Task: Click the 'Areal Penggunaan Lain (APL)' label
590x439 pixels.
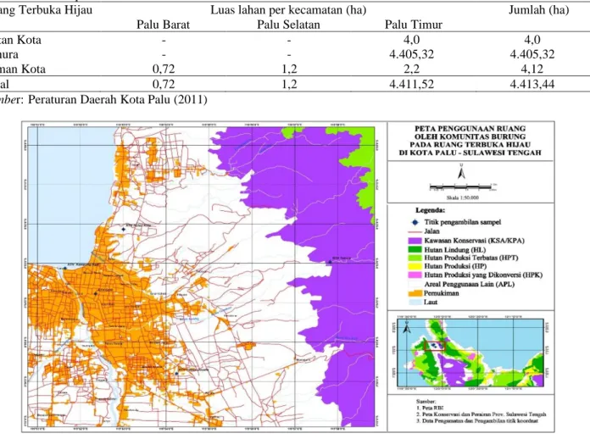Action: coord(470,284)
